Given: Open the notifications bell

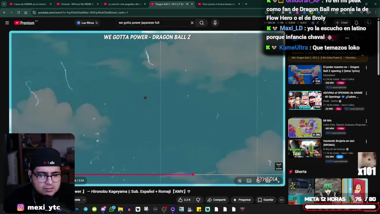Looking at the screenshot, I should pos(357,23).
